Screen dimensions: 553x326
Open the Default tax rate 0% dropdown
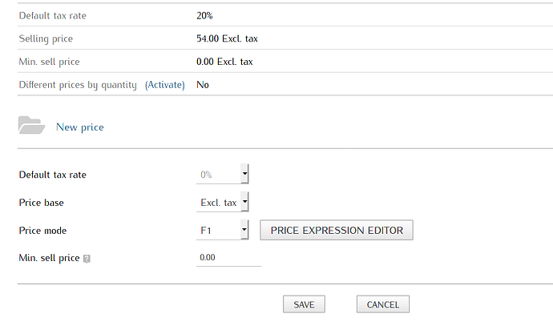[223, 174]
